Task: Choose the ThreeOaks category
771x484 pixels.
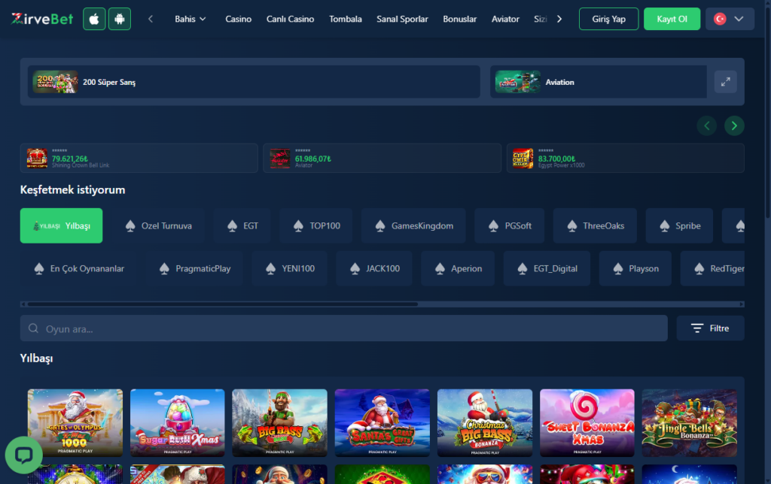Action: click(x=595, y=225)
